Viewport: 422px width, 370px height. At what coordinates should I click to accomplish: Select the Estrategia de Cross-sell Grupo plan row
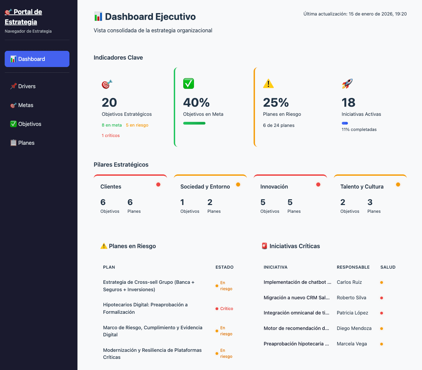170,286
